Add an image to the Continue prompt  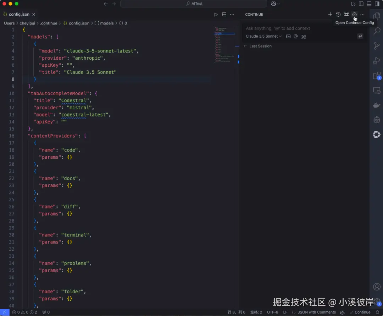tap(288, 37)
